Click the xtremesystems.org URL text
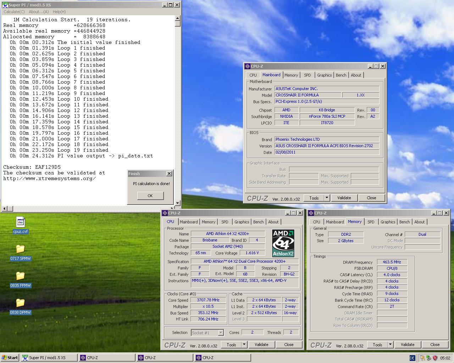Viewport: 454px width, 363px height. point(50,178)
